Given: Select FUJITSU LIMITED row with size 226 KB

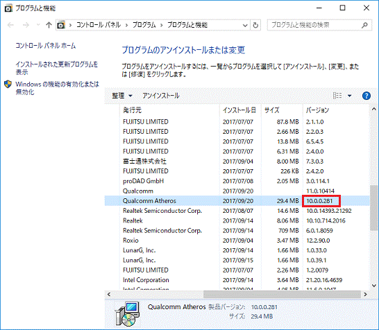Looking at the screenshot, I should (237, 171).
